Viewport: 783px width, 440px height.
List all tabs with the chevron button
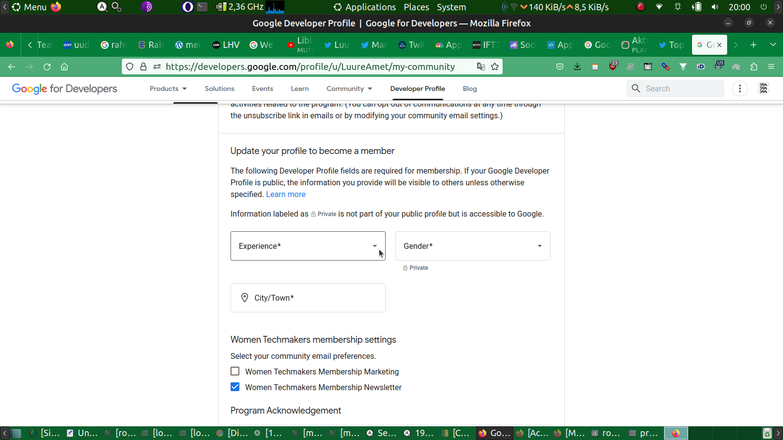pos(773,45)
